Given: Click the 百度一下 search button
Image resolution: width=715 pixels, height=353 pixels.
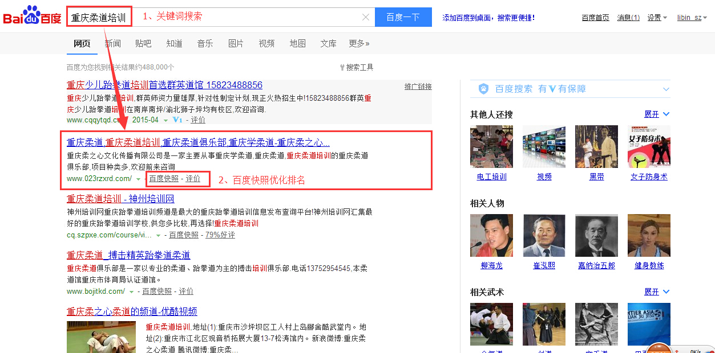Looking at the screenshot, I should tap(403, 17).
